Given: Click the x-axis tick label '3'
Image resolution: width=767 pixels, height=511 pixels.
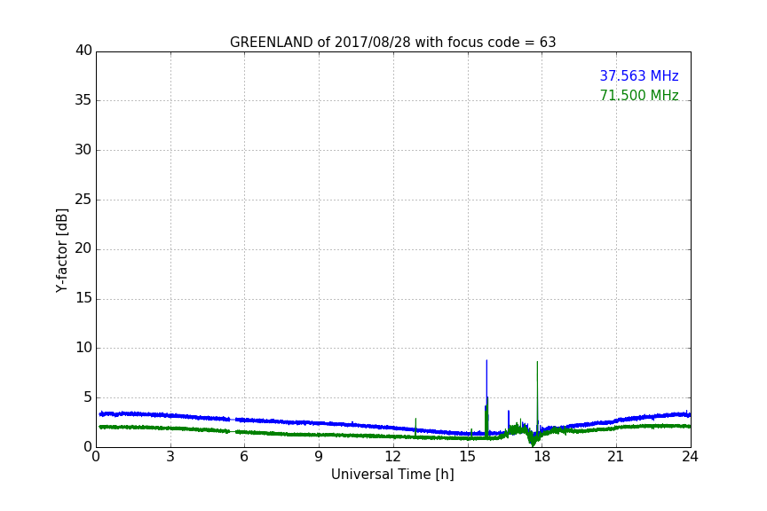Looking at the screenshot, I should pyautogui.click(x=170, y=457).
